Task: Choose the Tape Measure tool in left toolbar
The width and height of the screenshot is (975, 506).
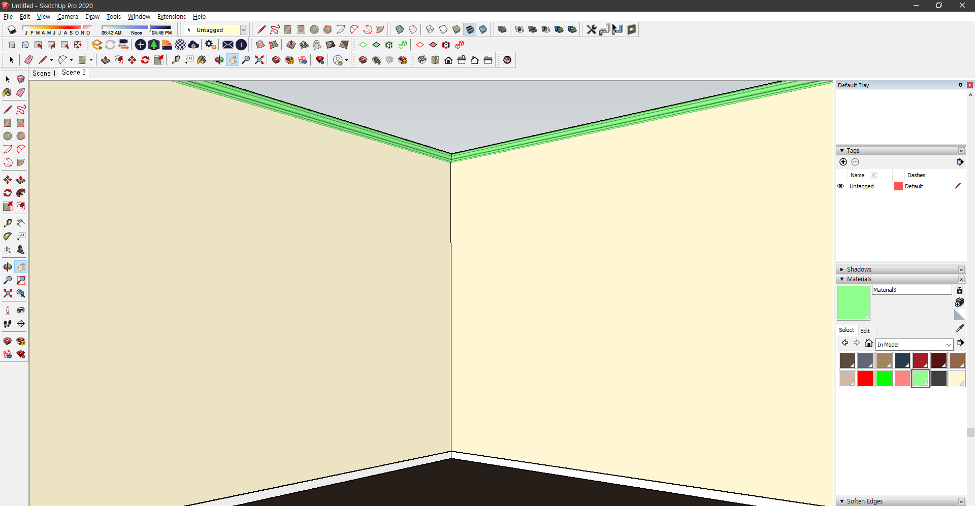Action: 8,223
